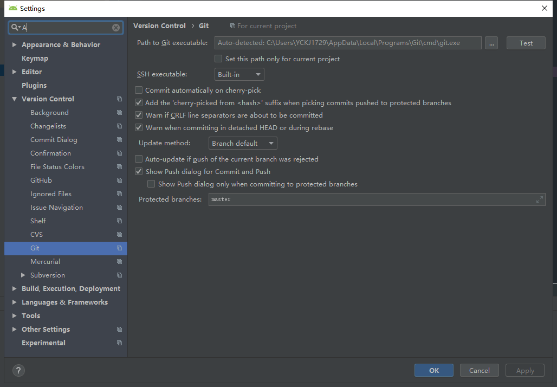This screenshot has height=387, width=557.
Task: Click the OK button
Action: click(434, 370)
